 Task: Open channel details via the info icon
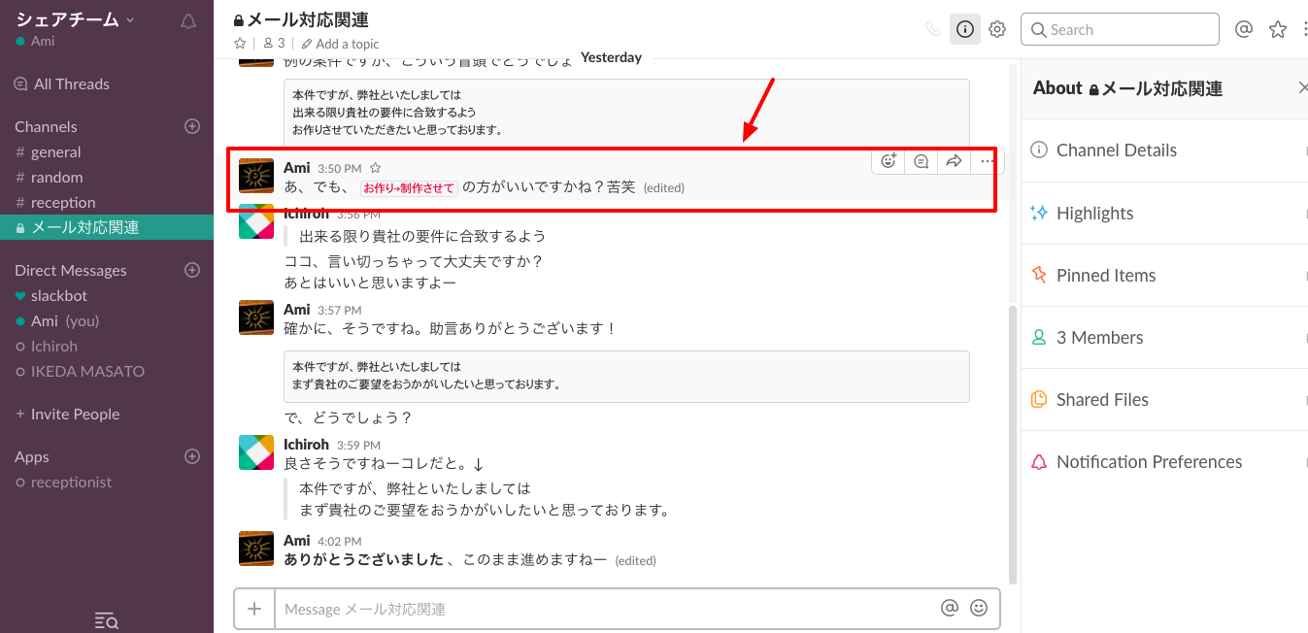coord(964,29)
